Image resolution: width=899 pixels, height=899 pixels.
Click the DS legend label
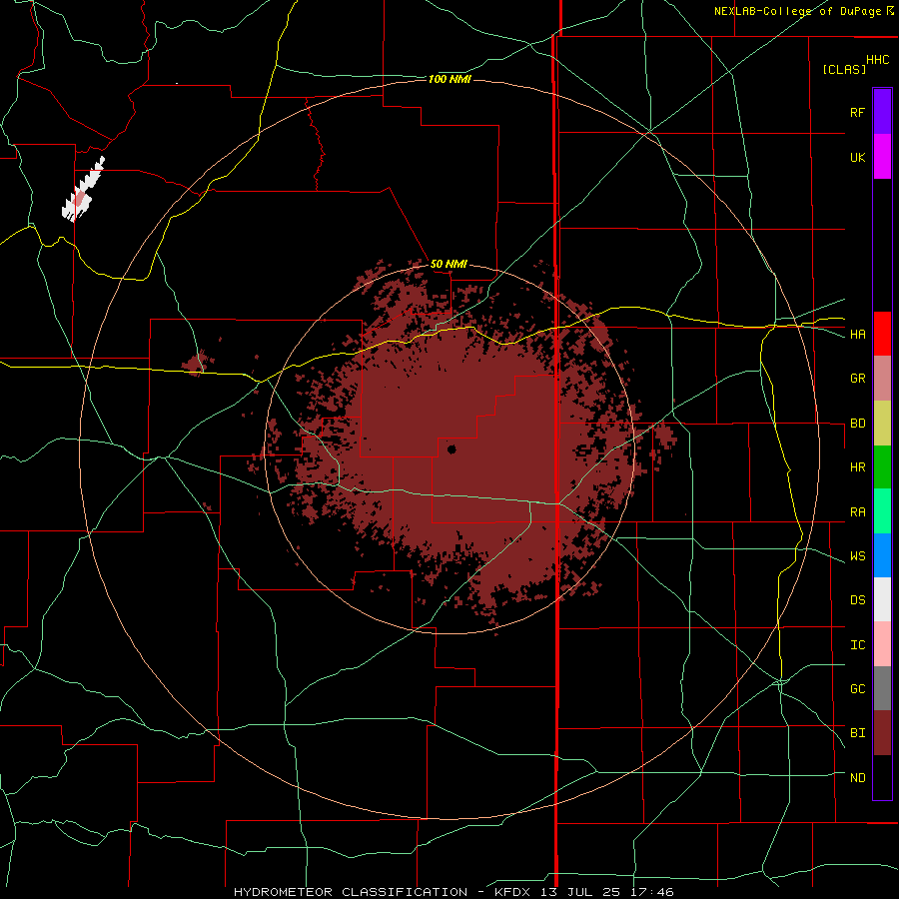pyautogui.click(x=857, y=600)
